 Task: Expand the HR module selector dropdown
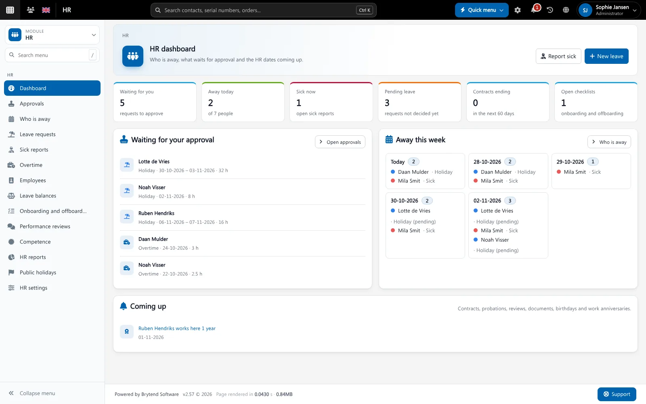coord(52,35)
